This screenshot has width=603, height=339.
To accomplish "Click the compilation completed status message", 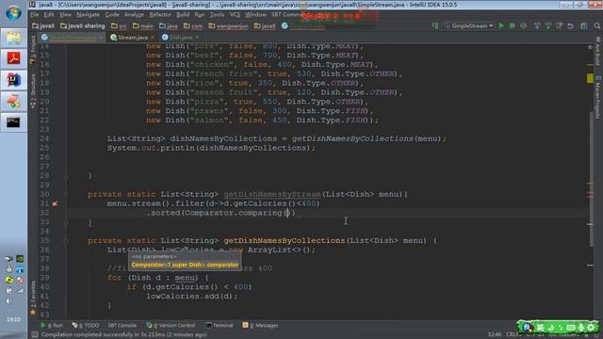I will click(124, 334).
